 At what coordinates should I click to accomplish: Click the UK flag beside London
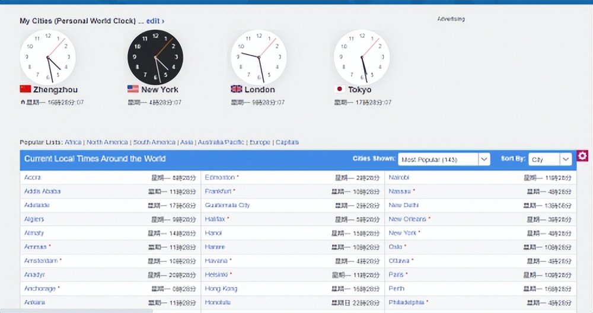tap(237, 89)
